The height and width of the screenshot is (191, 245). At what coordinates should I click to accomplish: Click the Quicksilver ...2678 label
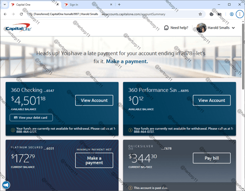150,148
